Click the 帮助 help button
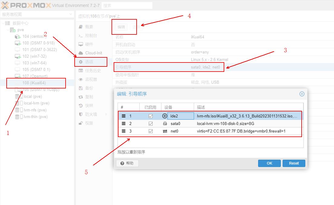Viewport: 334px width, 205px height. coord(127,163)
